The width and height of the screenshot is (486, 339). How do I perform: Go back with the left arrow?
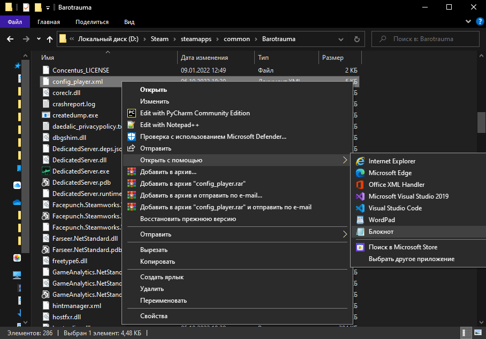click(x=10, y=39)
